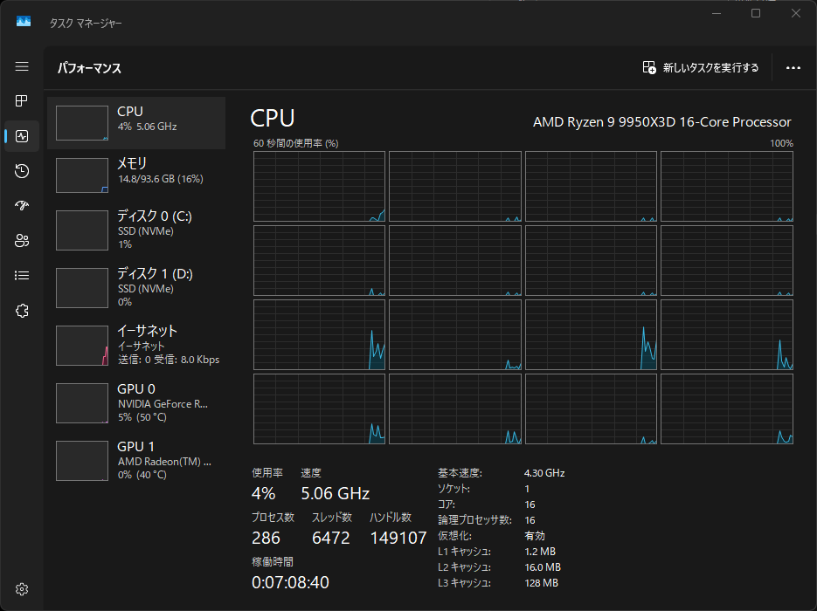Select the Performance page icon
The height and width of the screenshot is (611, 817).
pos(22,136)
